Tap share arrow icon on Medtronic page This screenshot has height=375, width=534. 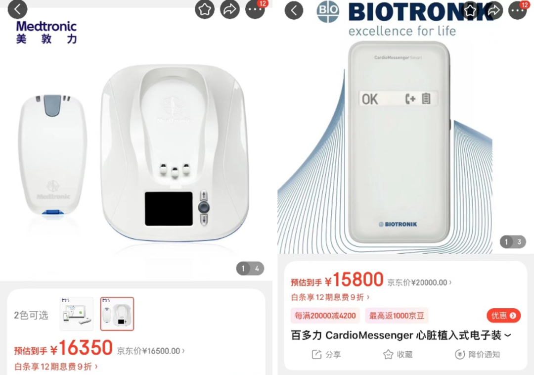pos(230,9)
